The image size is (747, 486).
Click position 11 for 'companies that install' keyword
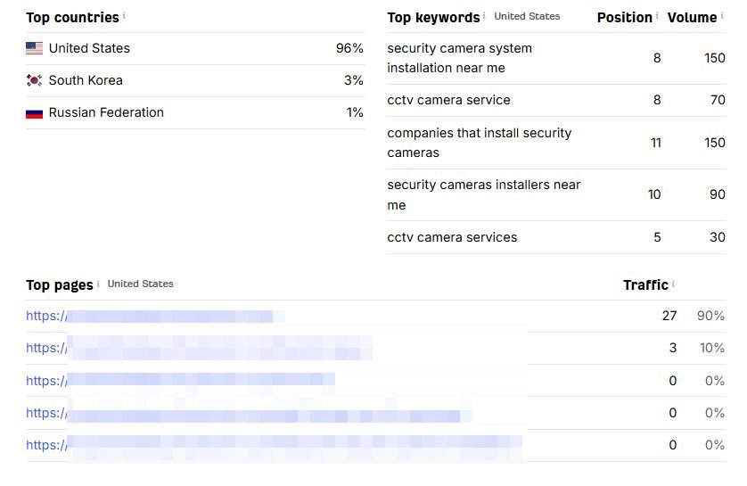pyautogui.click(x=656, y=143)
